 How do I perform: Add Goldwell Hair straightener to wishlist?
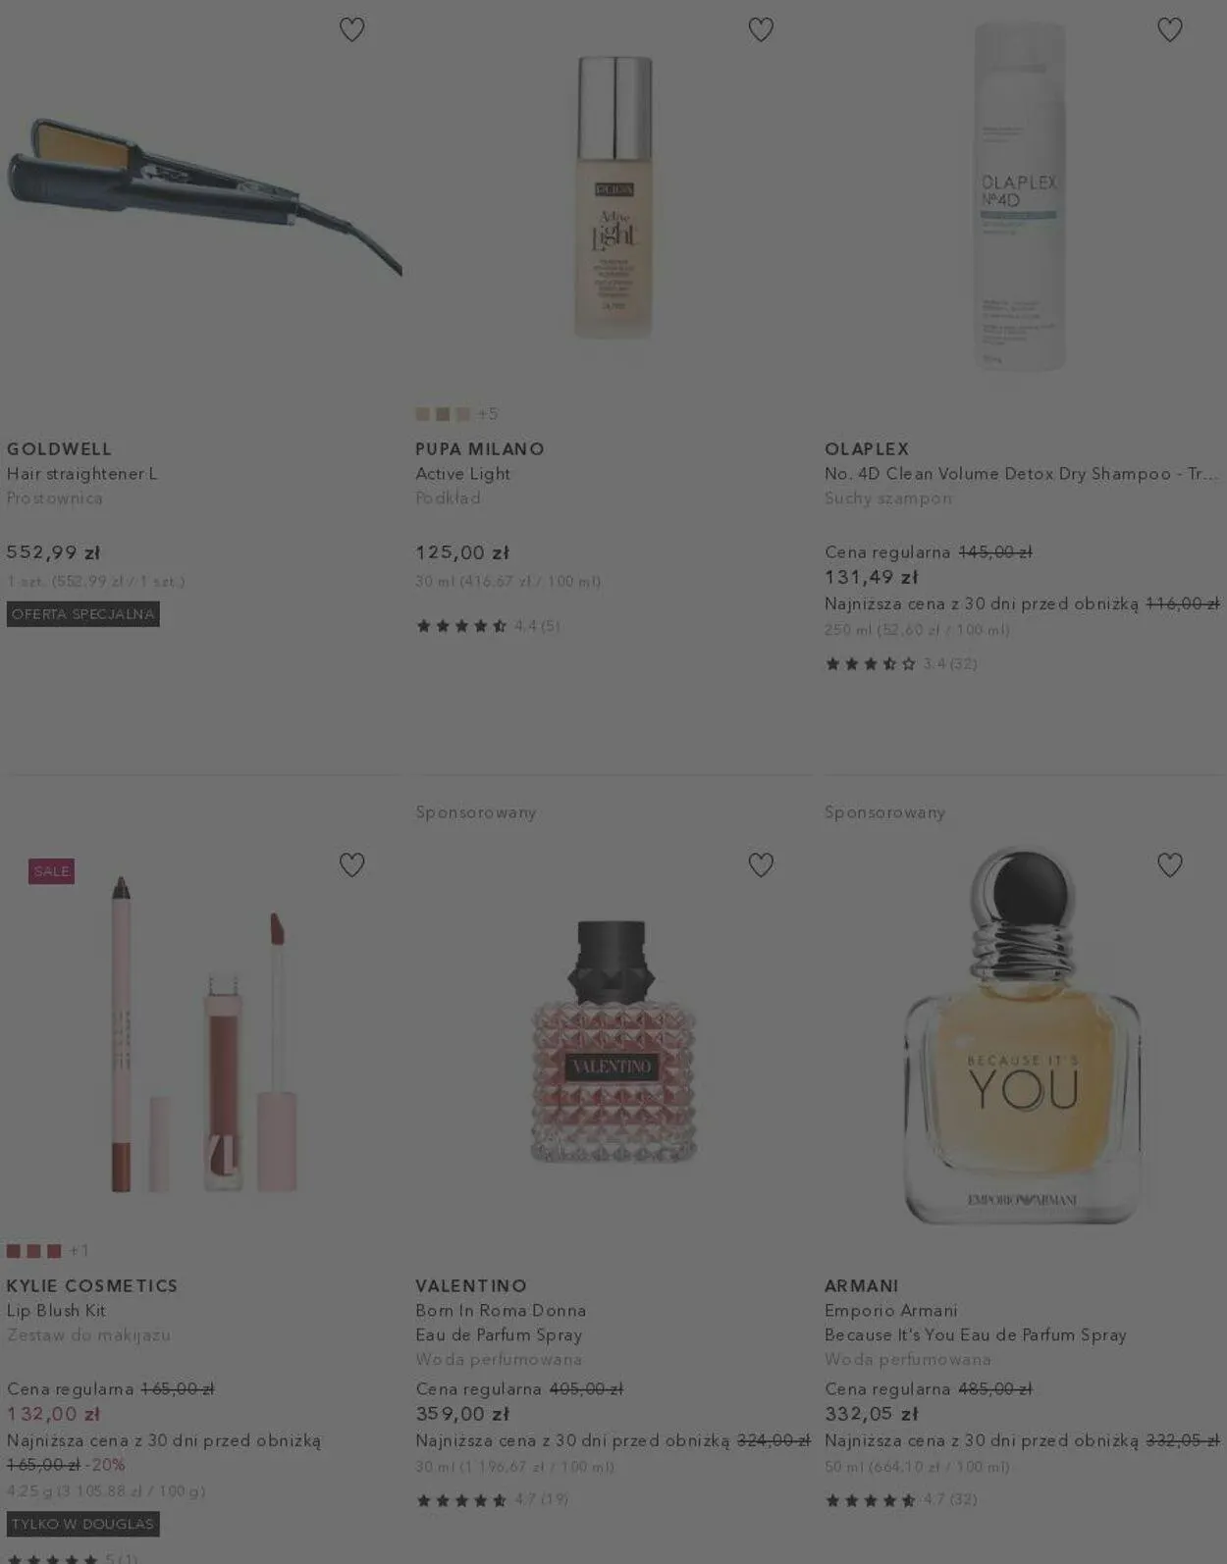click(351, 29)
